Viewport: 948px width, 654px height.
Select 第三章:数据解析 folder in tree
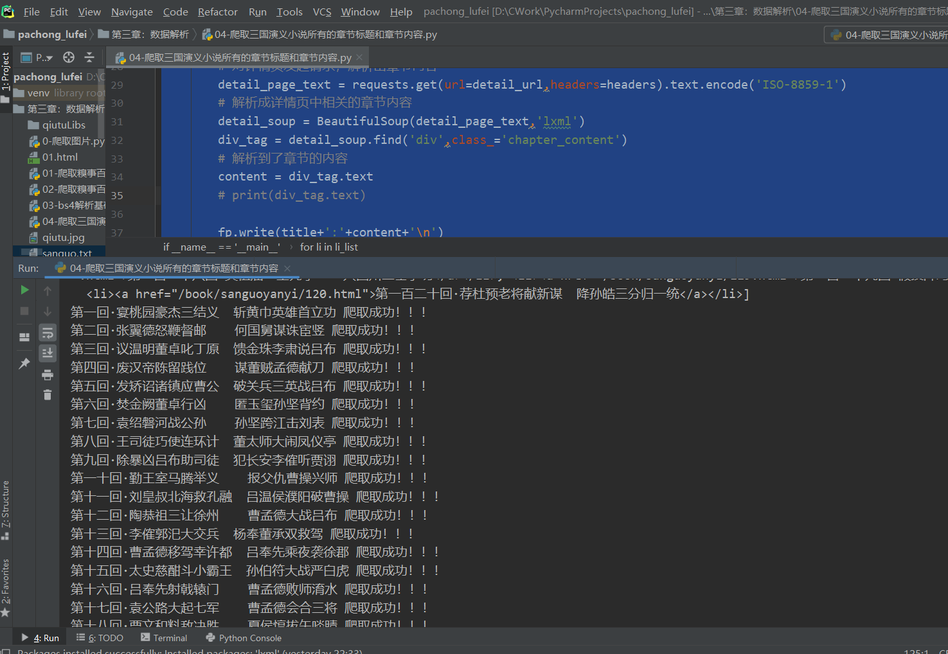tap(58, 109)
